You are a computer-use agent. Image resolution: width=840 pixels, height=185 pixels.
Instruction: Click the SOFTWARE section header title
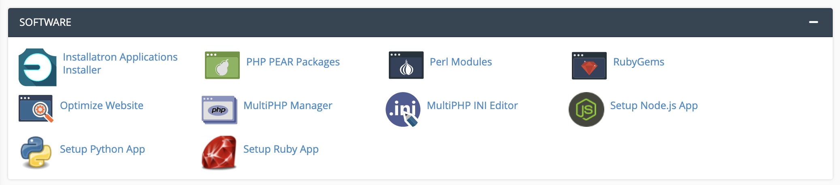coord(45,22)
